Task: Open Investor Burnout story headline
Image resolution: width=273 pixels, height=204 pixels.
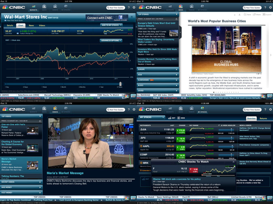Action: tap(157, 60)
